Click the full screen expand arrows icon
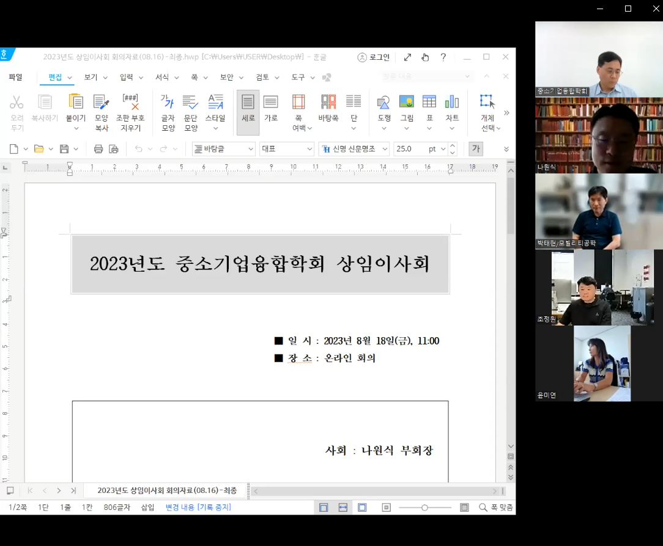This screenshot has height=546, width=663. tap(407, 57)
